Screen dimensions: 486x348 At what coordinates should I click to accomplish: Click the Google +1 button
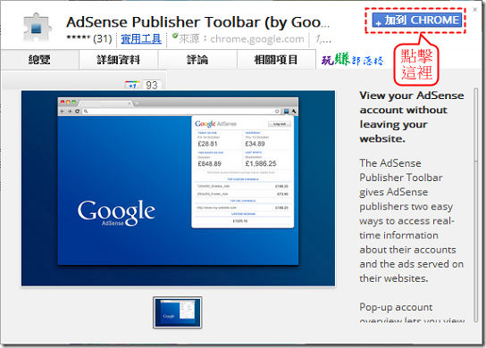(x=132, y=85)
